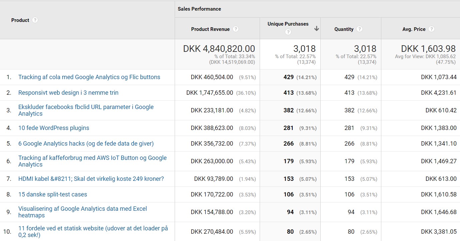Click the Product Revenue help icon

(236, 29)
